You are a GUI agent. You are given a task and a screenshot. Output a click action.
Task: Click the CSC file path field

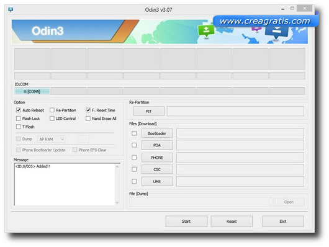[240, 169]
